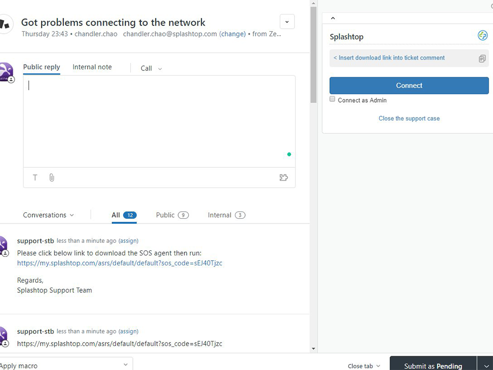493x370 pixels.
Task: Click inside the public reply text box
Action: coord(159,120)
